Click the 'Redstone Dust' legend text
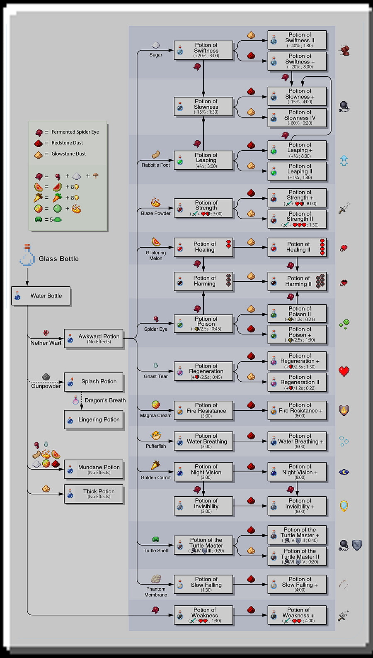Viewport: 373px width, 658px height. (x=67, y=143)
